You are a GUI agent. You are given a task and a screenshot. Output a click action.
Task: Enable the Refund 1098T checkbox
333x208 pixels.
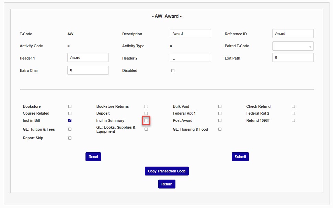[293, 120]
